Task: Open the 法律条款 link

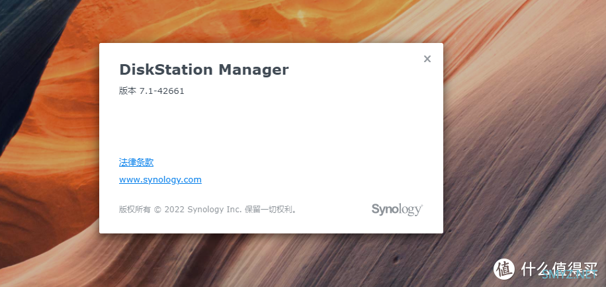Action: (136, 162)
